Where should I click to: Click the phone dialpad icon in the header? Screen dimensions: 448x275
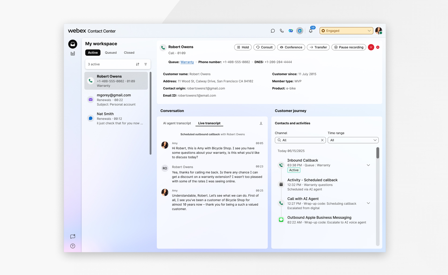[x=282, y=31]
